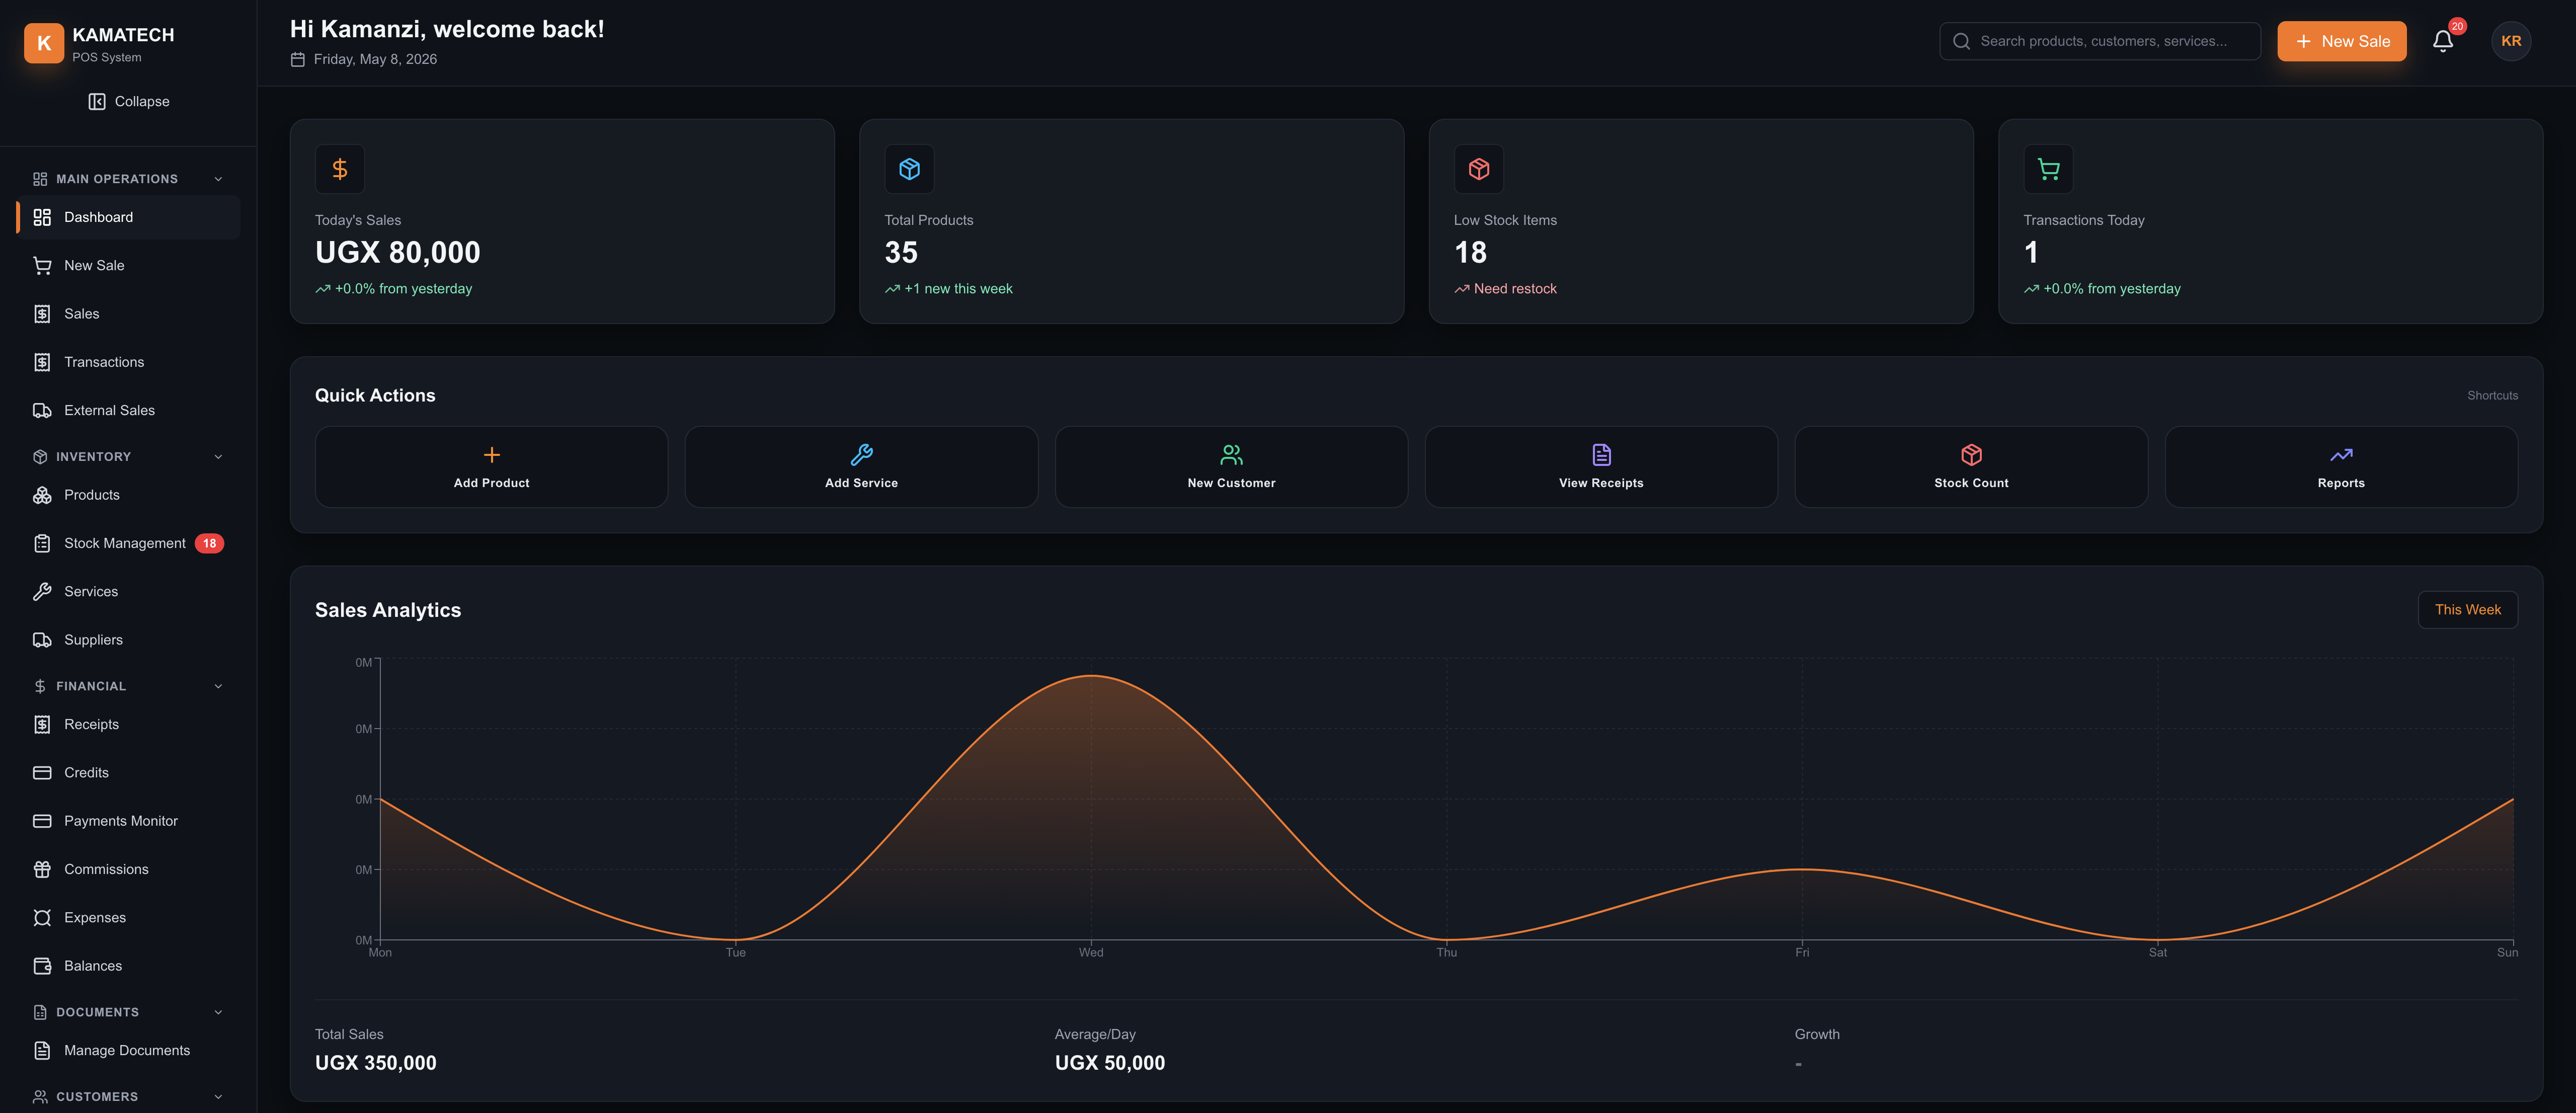Open the KR user avatar

point(2511,41)
